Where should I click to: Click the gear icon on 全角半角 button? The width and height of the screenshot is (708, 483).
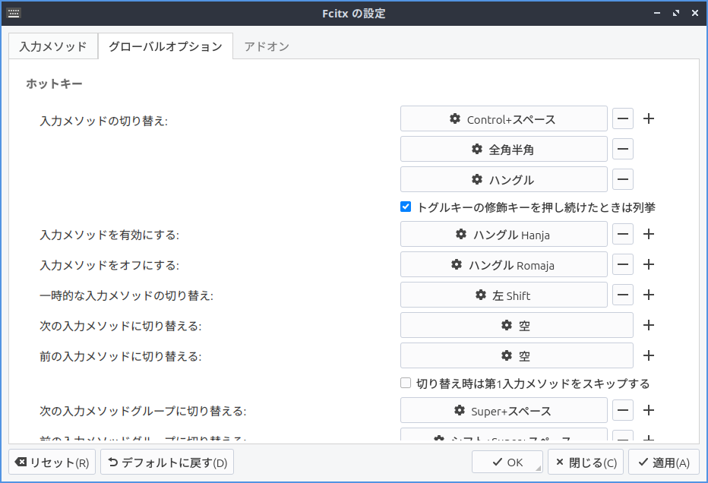[477, 149]
